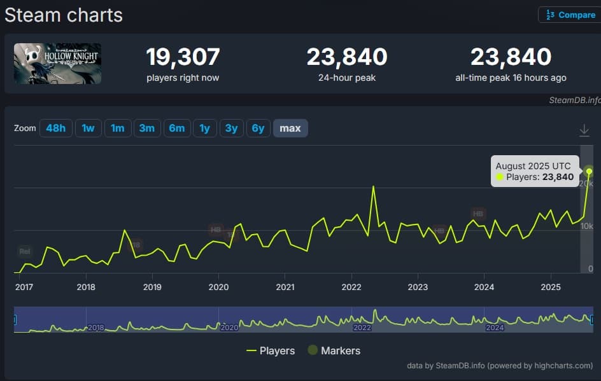The image size is (601, 381).
Task: Click the green peak data point marker
Action: 590,170
